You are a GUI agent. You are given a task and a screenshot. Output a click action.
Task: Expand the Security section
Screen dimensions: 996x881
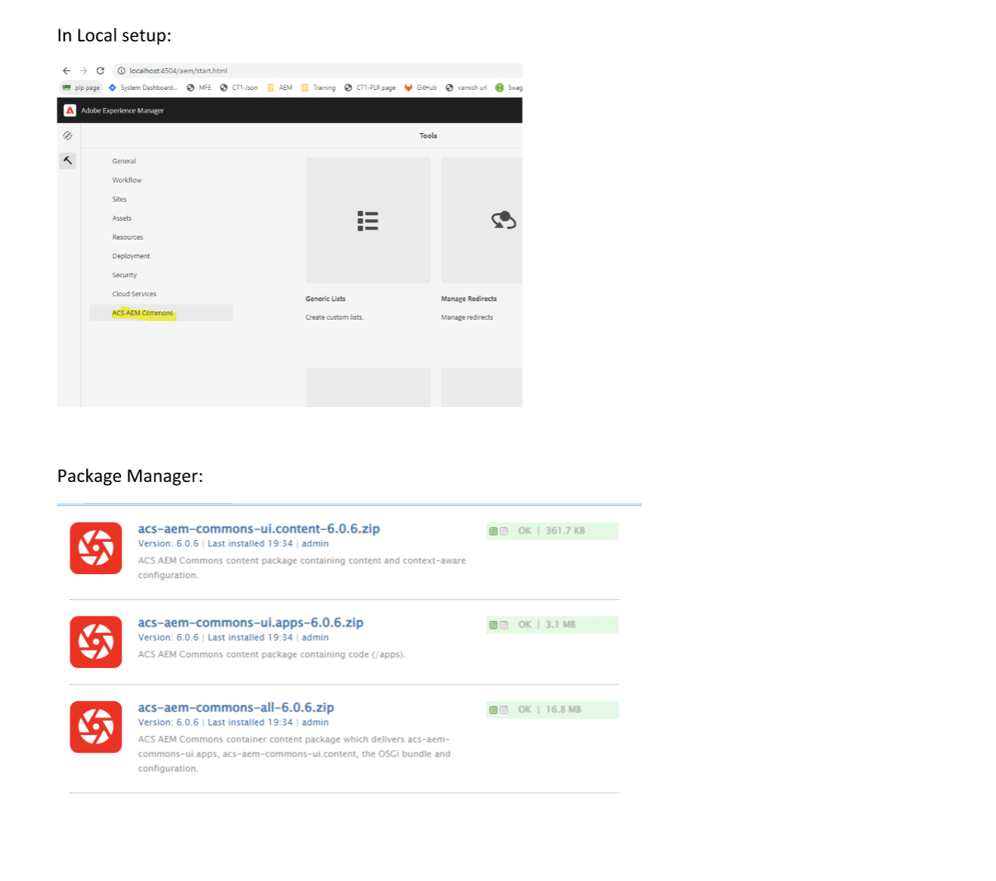pos(124,274)
